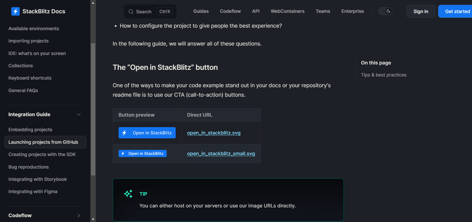Open General FAQs page
The height and width of the screenshot is (222, 472).
[23, 91]
